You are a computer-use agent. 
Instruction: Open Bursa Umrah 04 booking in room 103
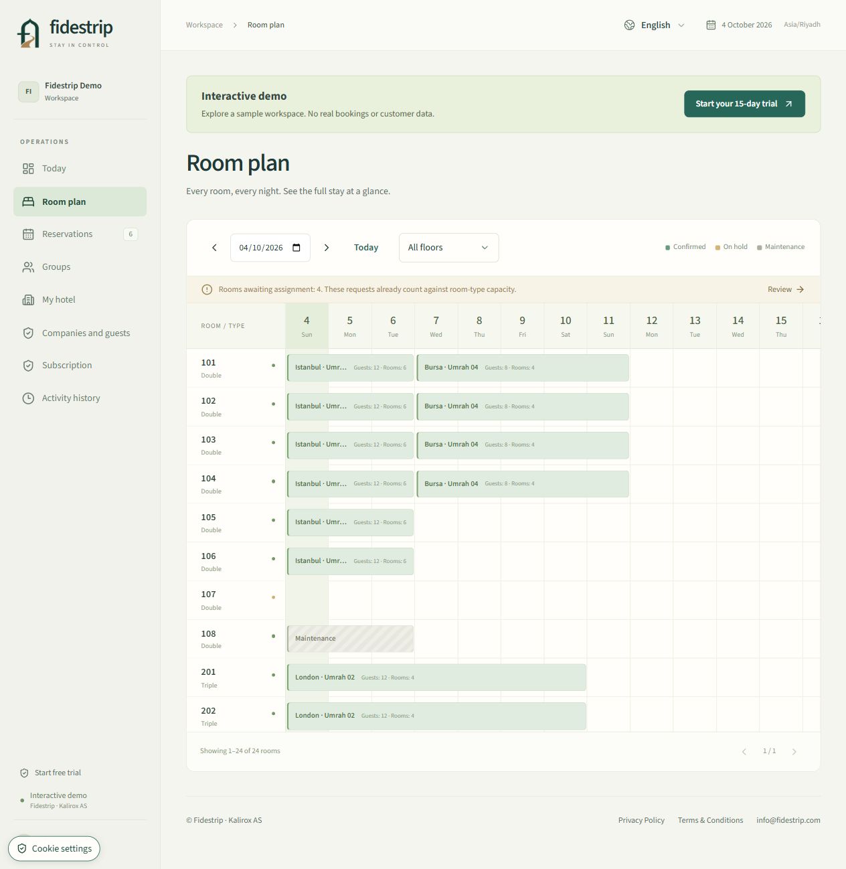pyautogui.click(x=523, y=445)
